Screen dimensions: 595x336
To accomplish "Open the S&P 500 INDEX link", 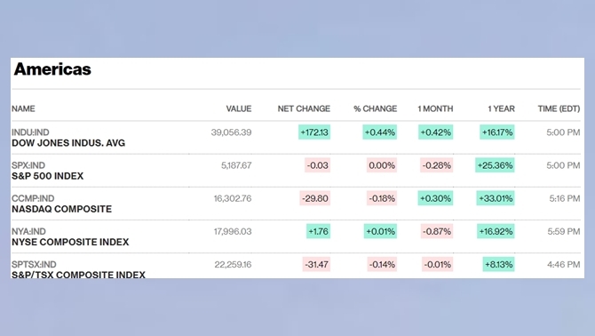I will pyautogui.click(x=47, y=176).
